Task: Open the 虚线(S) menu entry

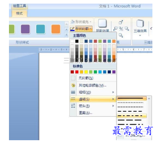Action: (93, 99)
